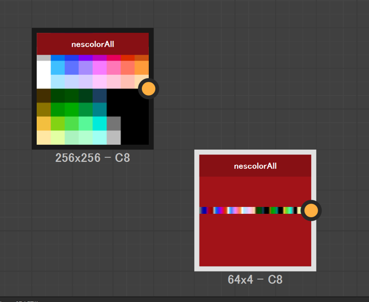Pick the sky blue swatch next to white
Viewport: 369px width, 302px height.
[58, 67]
